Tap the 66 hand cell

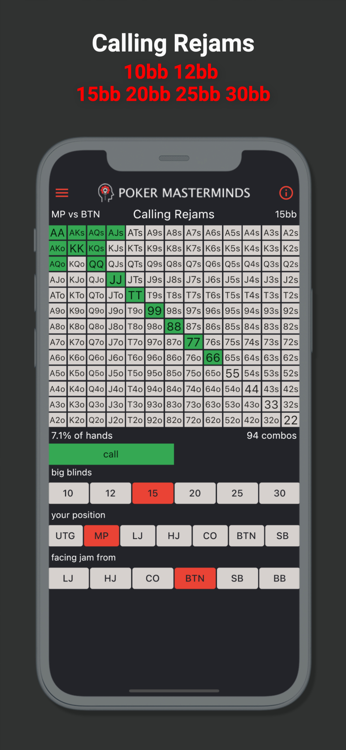pyautogui.click(x=213, y=357)
